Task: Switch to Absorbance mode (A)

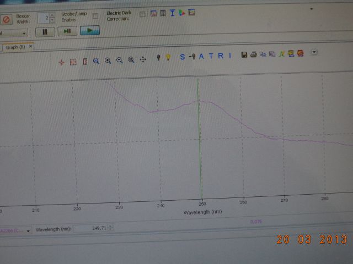Action: (201, 56)
